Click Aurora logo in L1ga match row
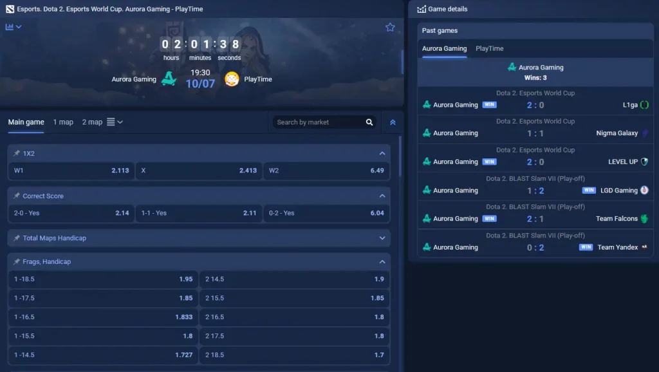Viewport: 659px width, 372px height. pos(427,105)
